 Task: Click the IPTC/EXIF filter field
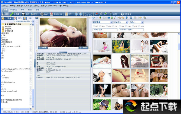pyautogui.click(x=131, y=30)
